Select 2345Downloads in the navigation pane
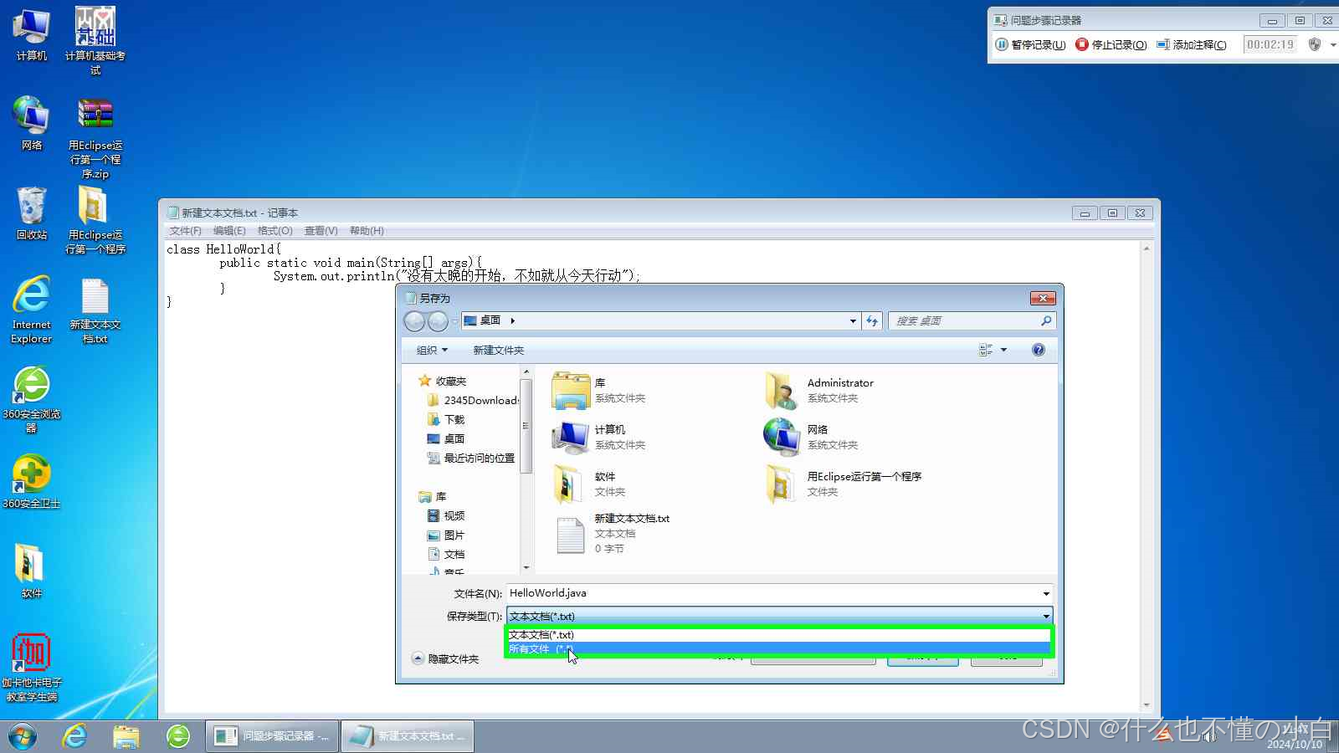Screen dimensions: 1339x753 pos(473,400)
